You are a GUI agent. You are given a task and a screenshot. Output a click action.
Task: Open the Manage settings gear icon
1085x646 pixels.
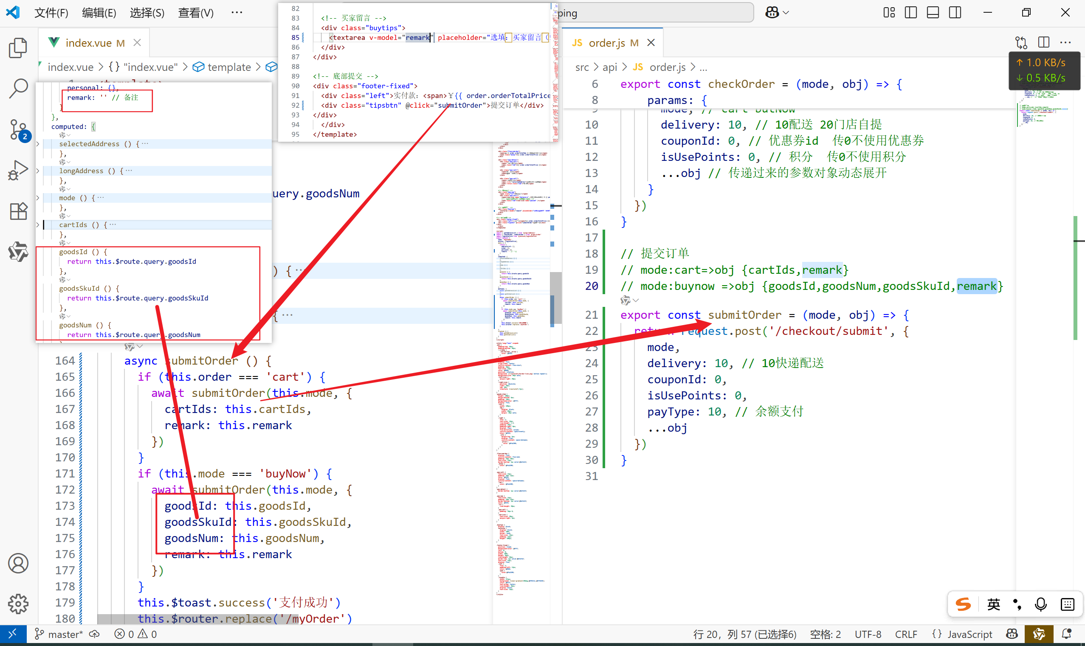tap(18, 604)
